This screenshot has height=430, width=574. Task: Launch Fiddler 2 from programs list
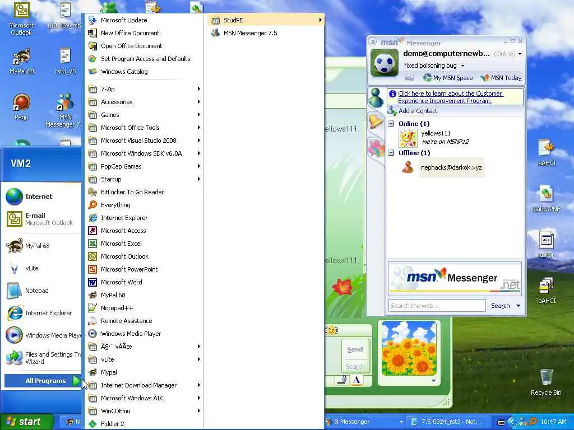click(x=143, y=424)
